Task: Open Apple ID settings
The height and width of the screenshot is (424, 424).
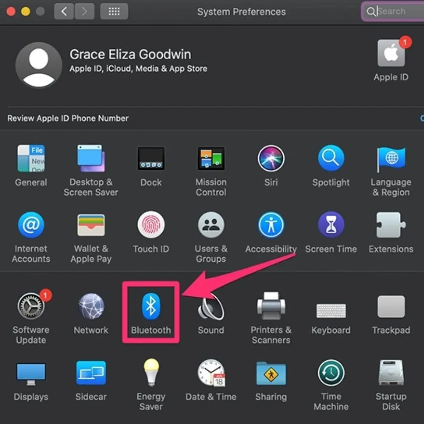Action: 391,57
